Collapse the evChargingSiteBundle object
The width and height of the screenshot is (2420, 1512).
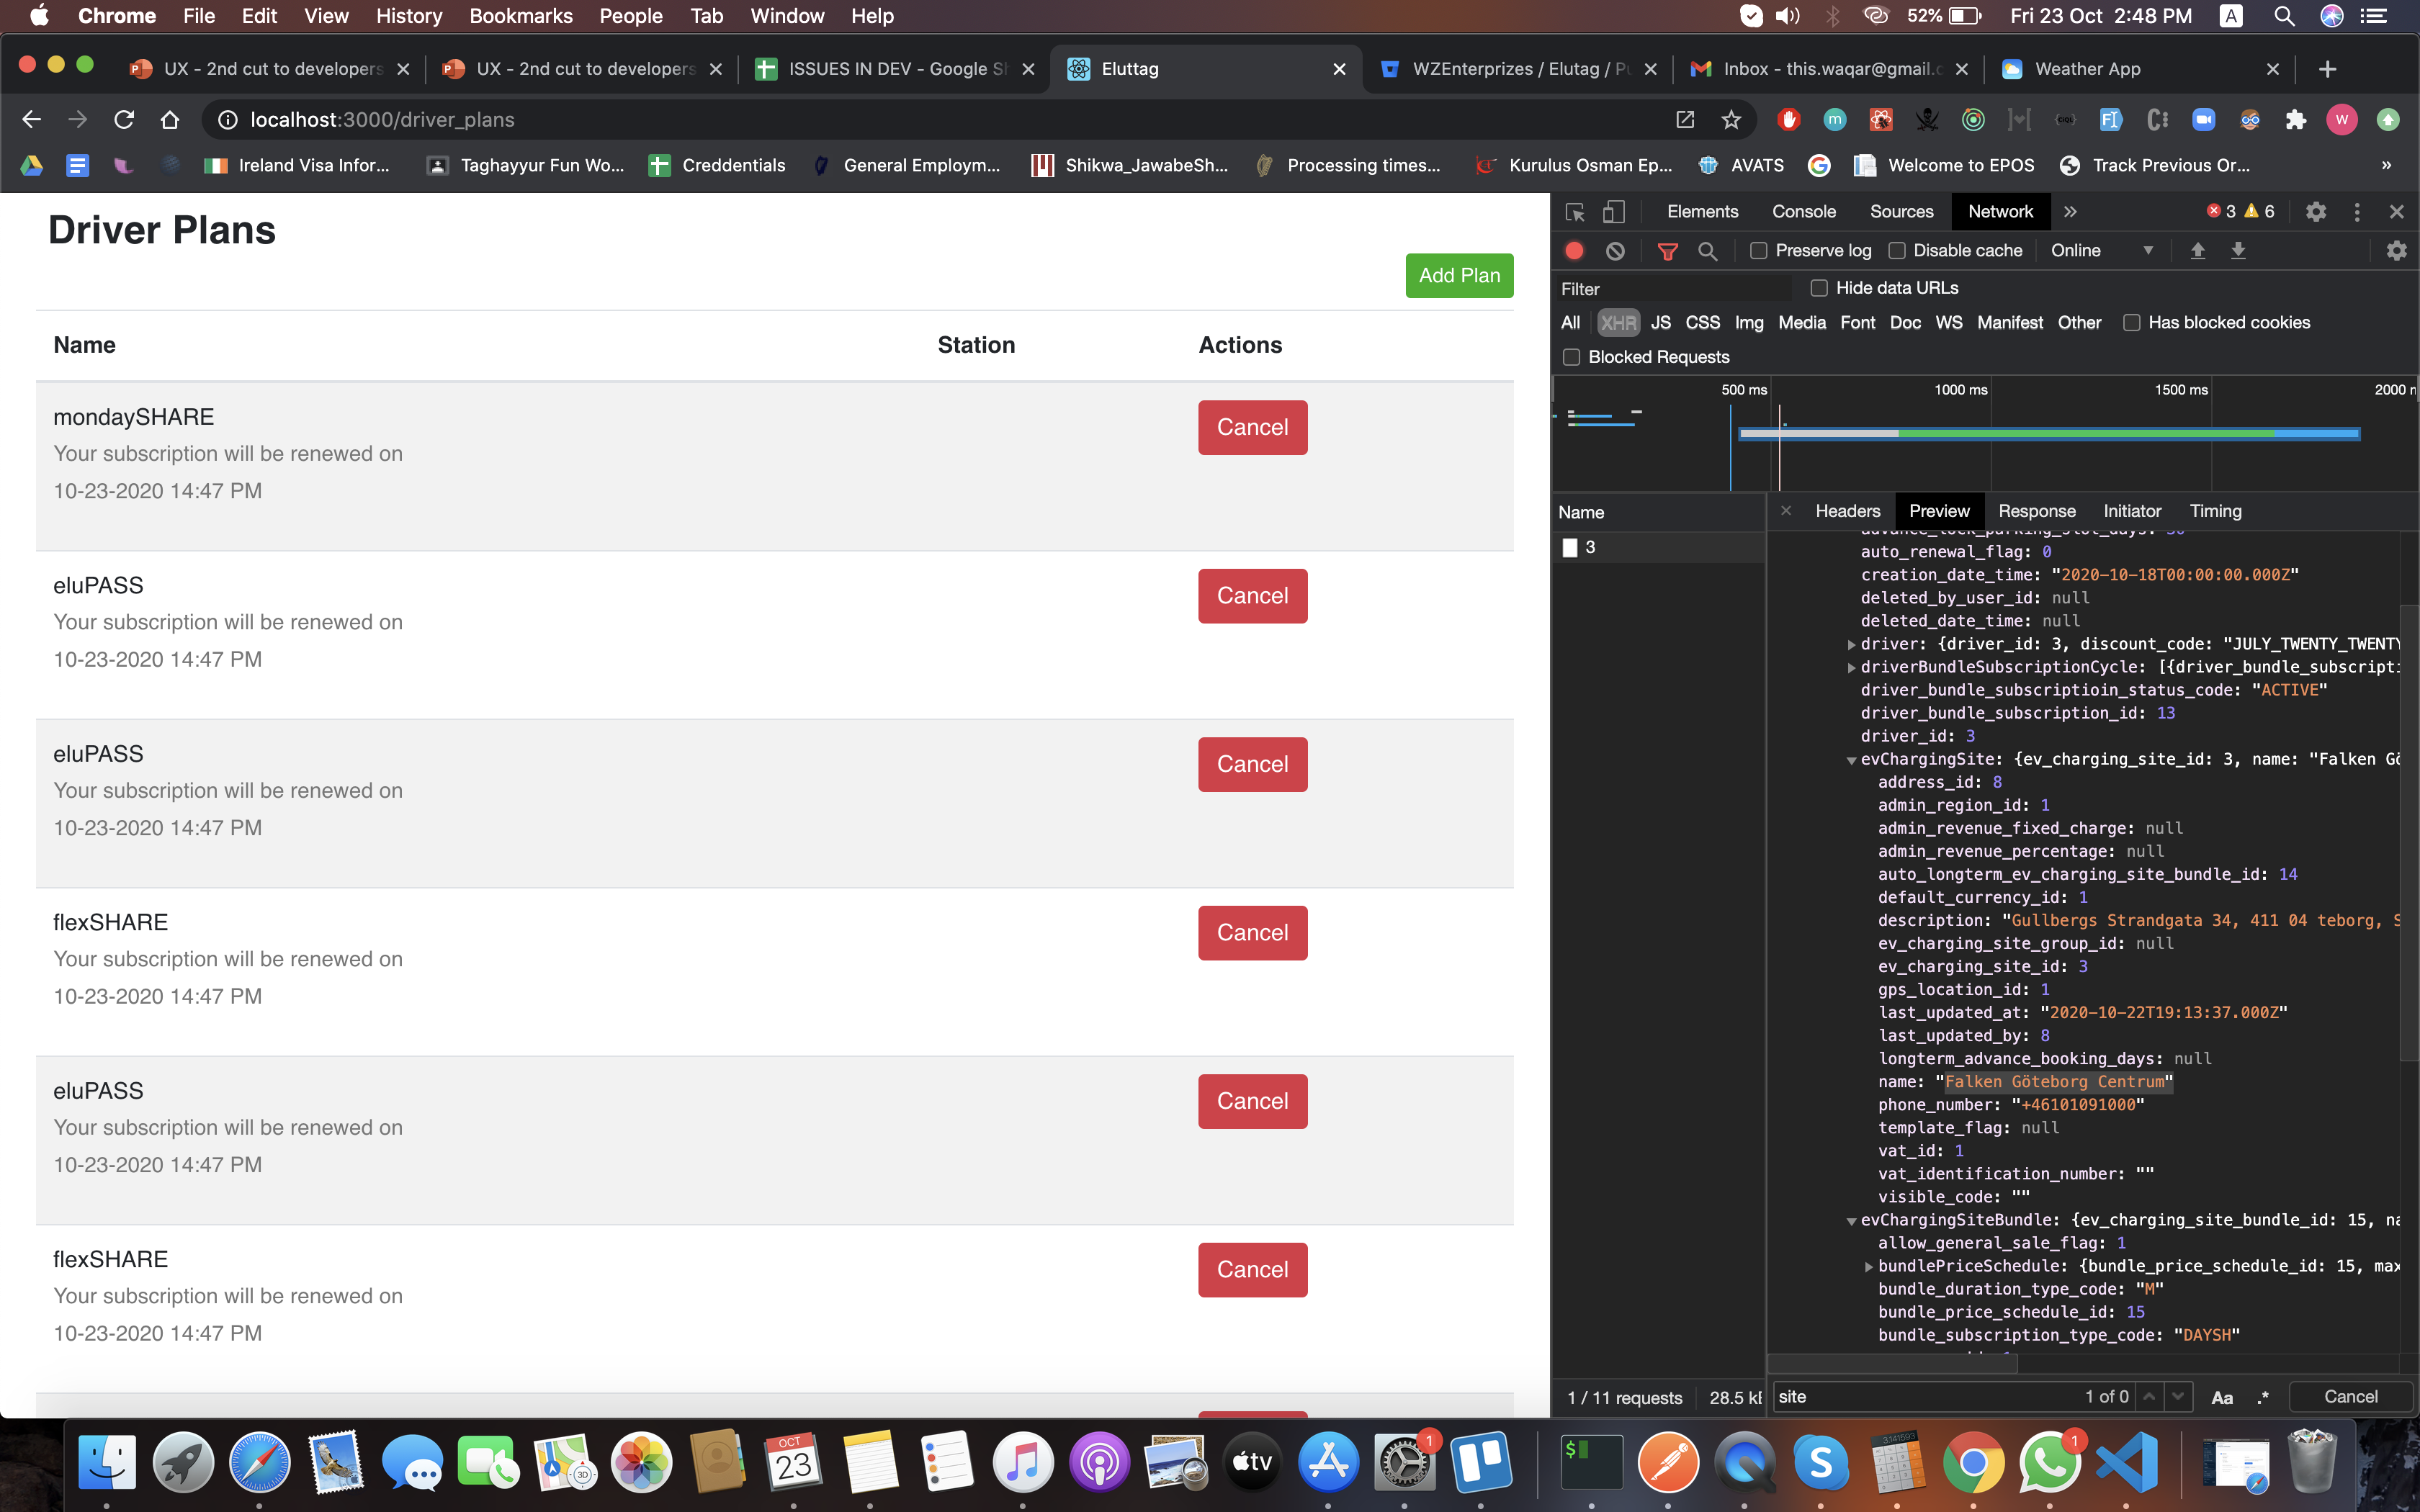pyautogui.click(x=1852, y=1221)
